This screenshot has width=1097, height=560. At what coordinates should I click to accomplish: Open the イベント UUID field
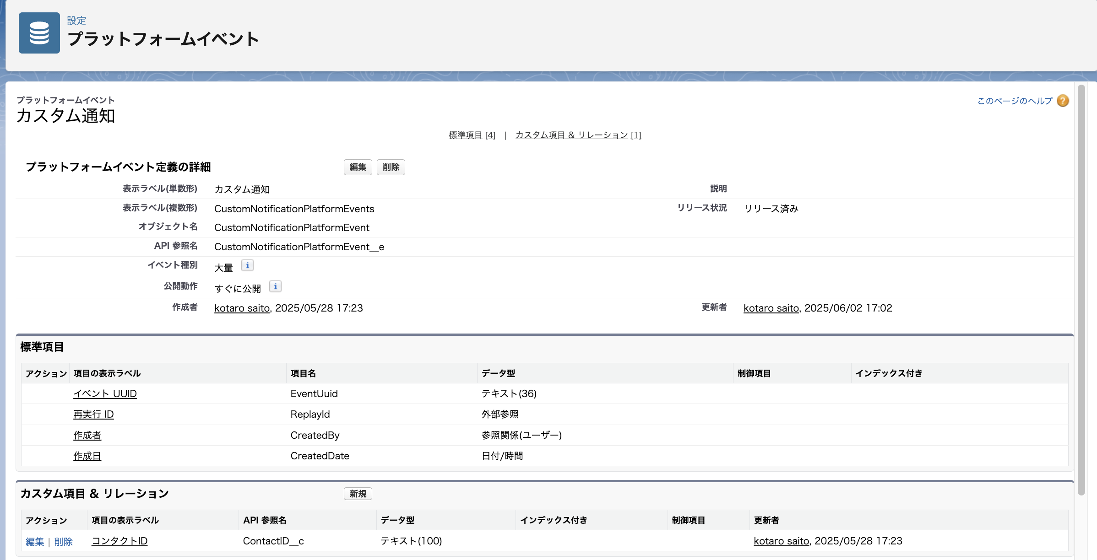click(105, 393)
